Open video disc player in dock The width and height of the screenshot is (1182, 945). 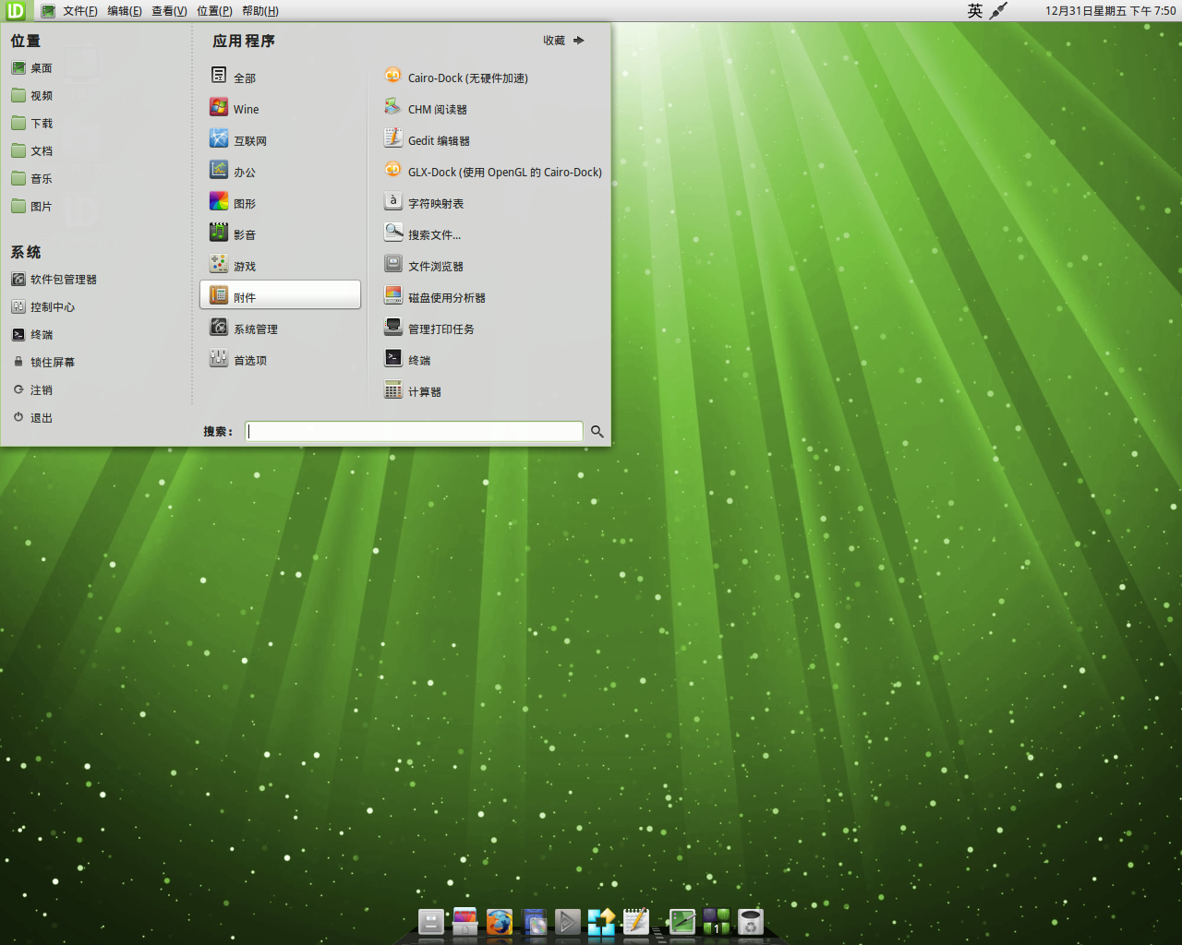[534, 921]
